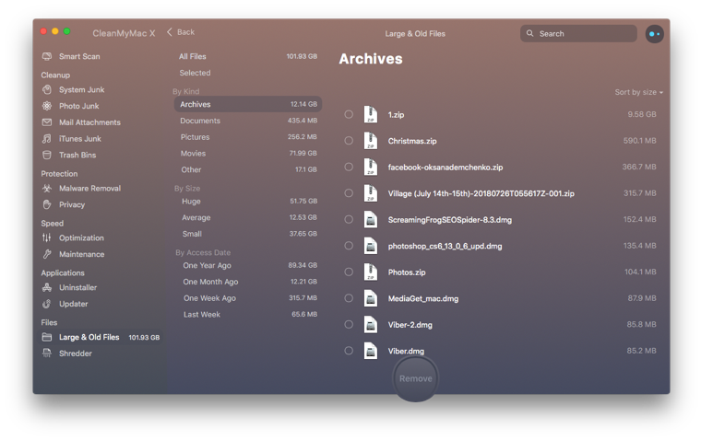Click the Malware Removal biohazard icon
This screenshot has height=440, width=701.
(x=47, y=189)
